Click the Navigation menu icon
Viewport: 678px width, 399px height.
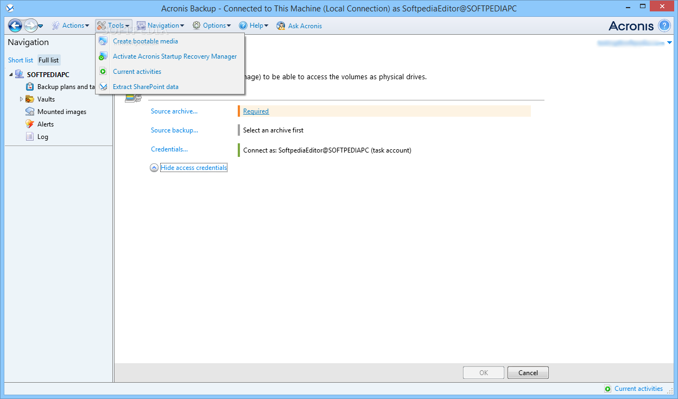(141, 26)
